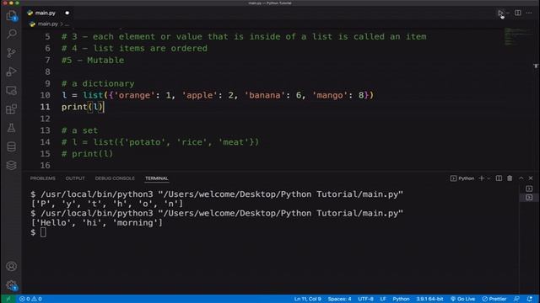Show errors and warnings count

pos(30,299)
